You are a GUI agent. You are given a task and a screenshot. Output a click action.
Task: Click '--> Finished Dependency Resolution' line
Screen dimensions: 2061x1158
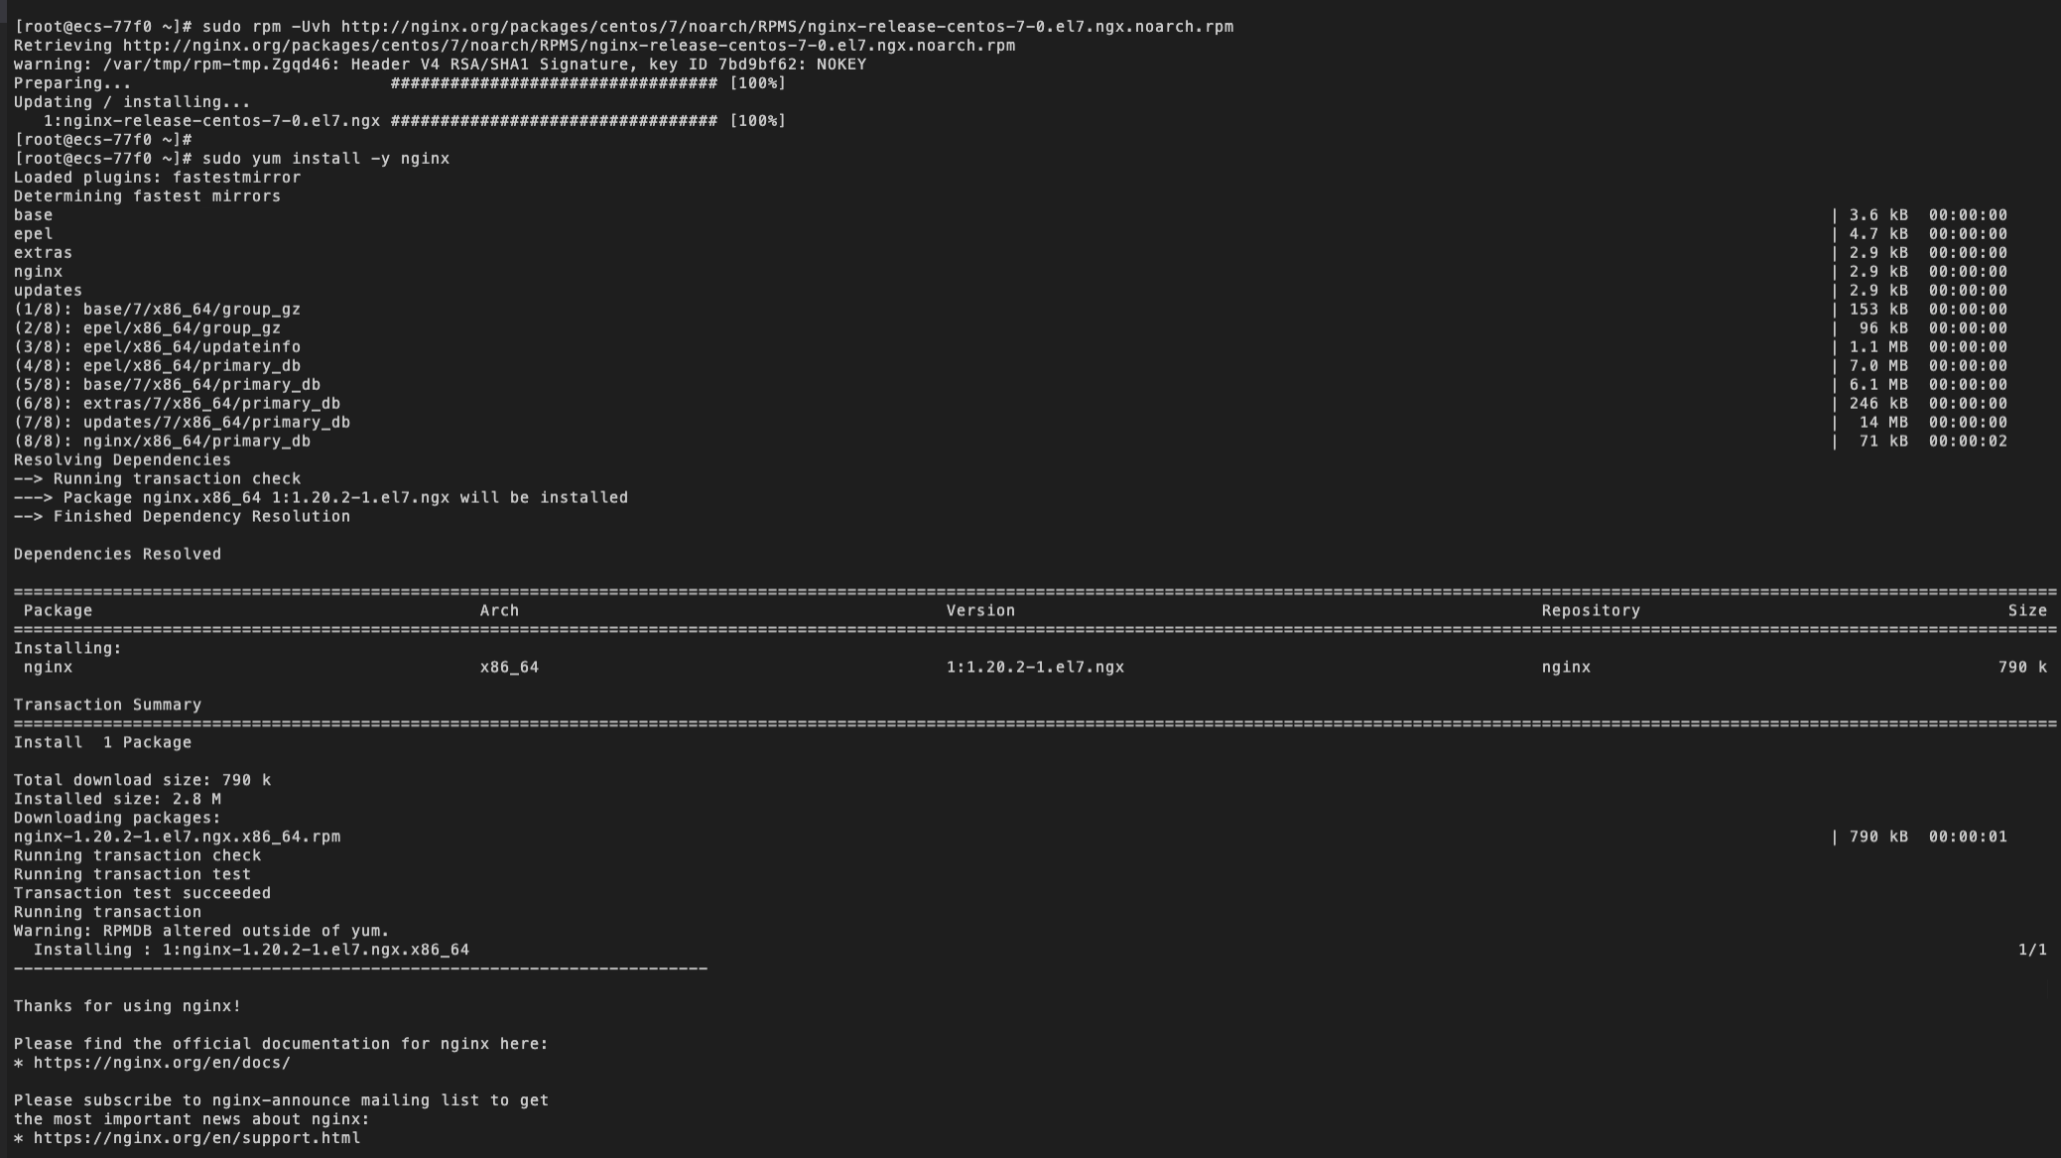pos(182,517)
